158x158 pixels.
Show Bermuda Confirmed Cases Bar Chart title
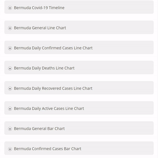coord(47,149)
